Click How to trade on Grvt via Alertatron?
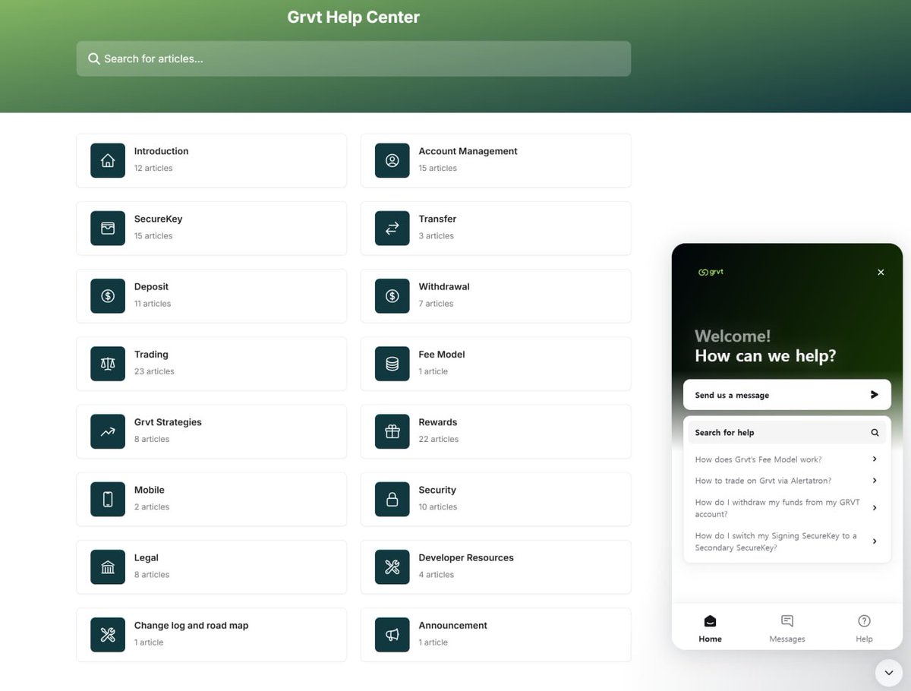911x691 pixels. (763, 481)
